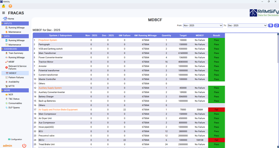Click the Pattern Failures icon in the sidebar
The width and height of the screenshot is (279, 148).
coord(7,78)
